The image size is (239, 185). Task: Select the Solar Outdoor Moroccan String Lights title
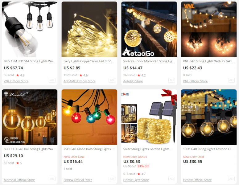point(149,61)
